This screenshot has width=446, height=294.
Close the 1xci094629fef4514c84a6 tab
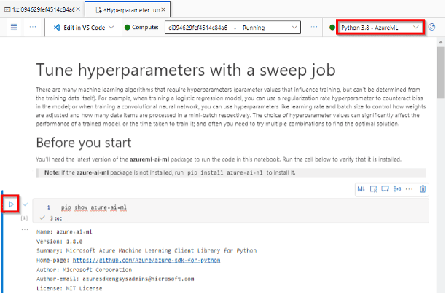tap(78, 9)
